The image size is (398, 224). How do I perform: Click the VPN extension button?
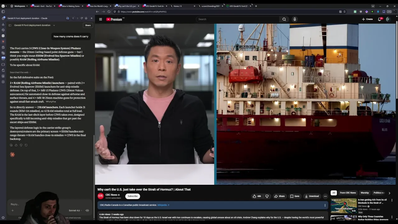[389, 12]
